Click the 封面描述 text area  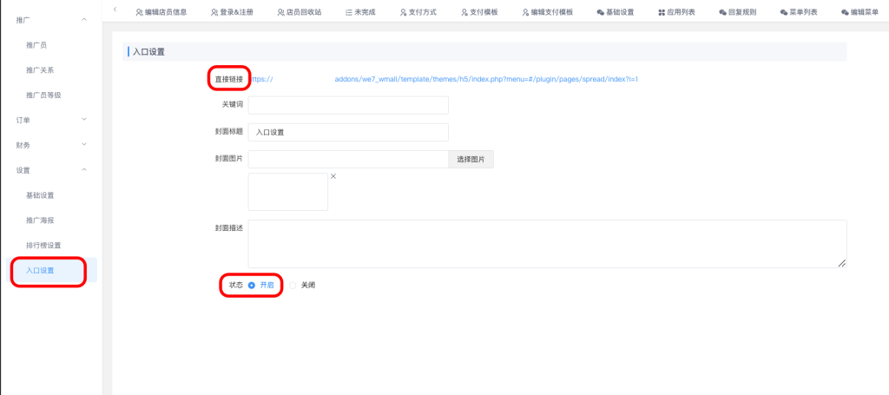(x=547, y=243)
